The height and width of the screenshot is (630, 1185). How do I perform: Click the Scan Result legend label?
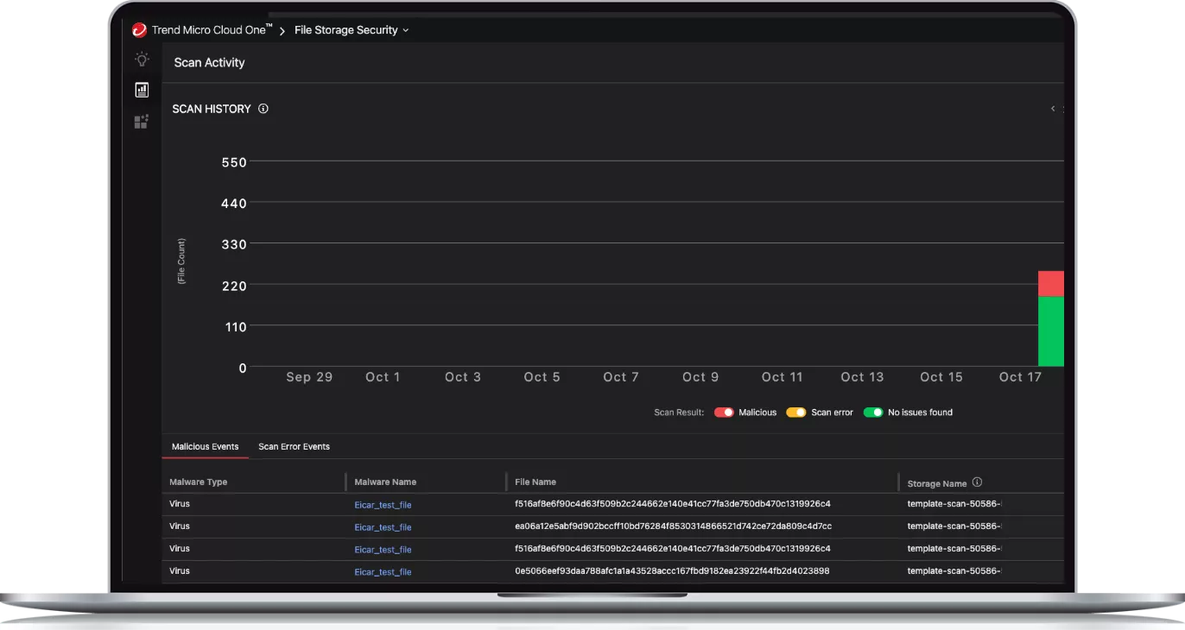coord(679,413)
